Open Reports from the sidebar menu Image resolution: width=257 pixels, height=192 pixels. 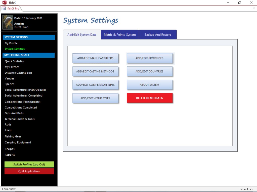click(x=10, y=155)
